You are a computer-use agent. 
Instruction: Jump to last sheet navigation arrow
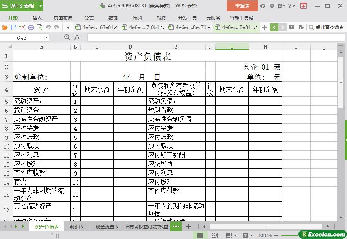(23, 227)
